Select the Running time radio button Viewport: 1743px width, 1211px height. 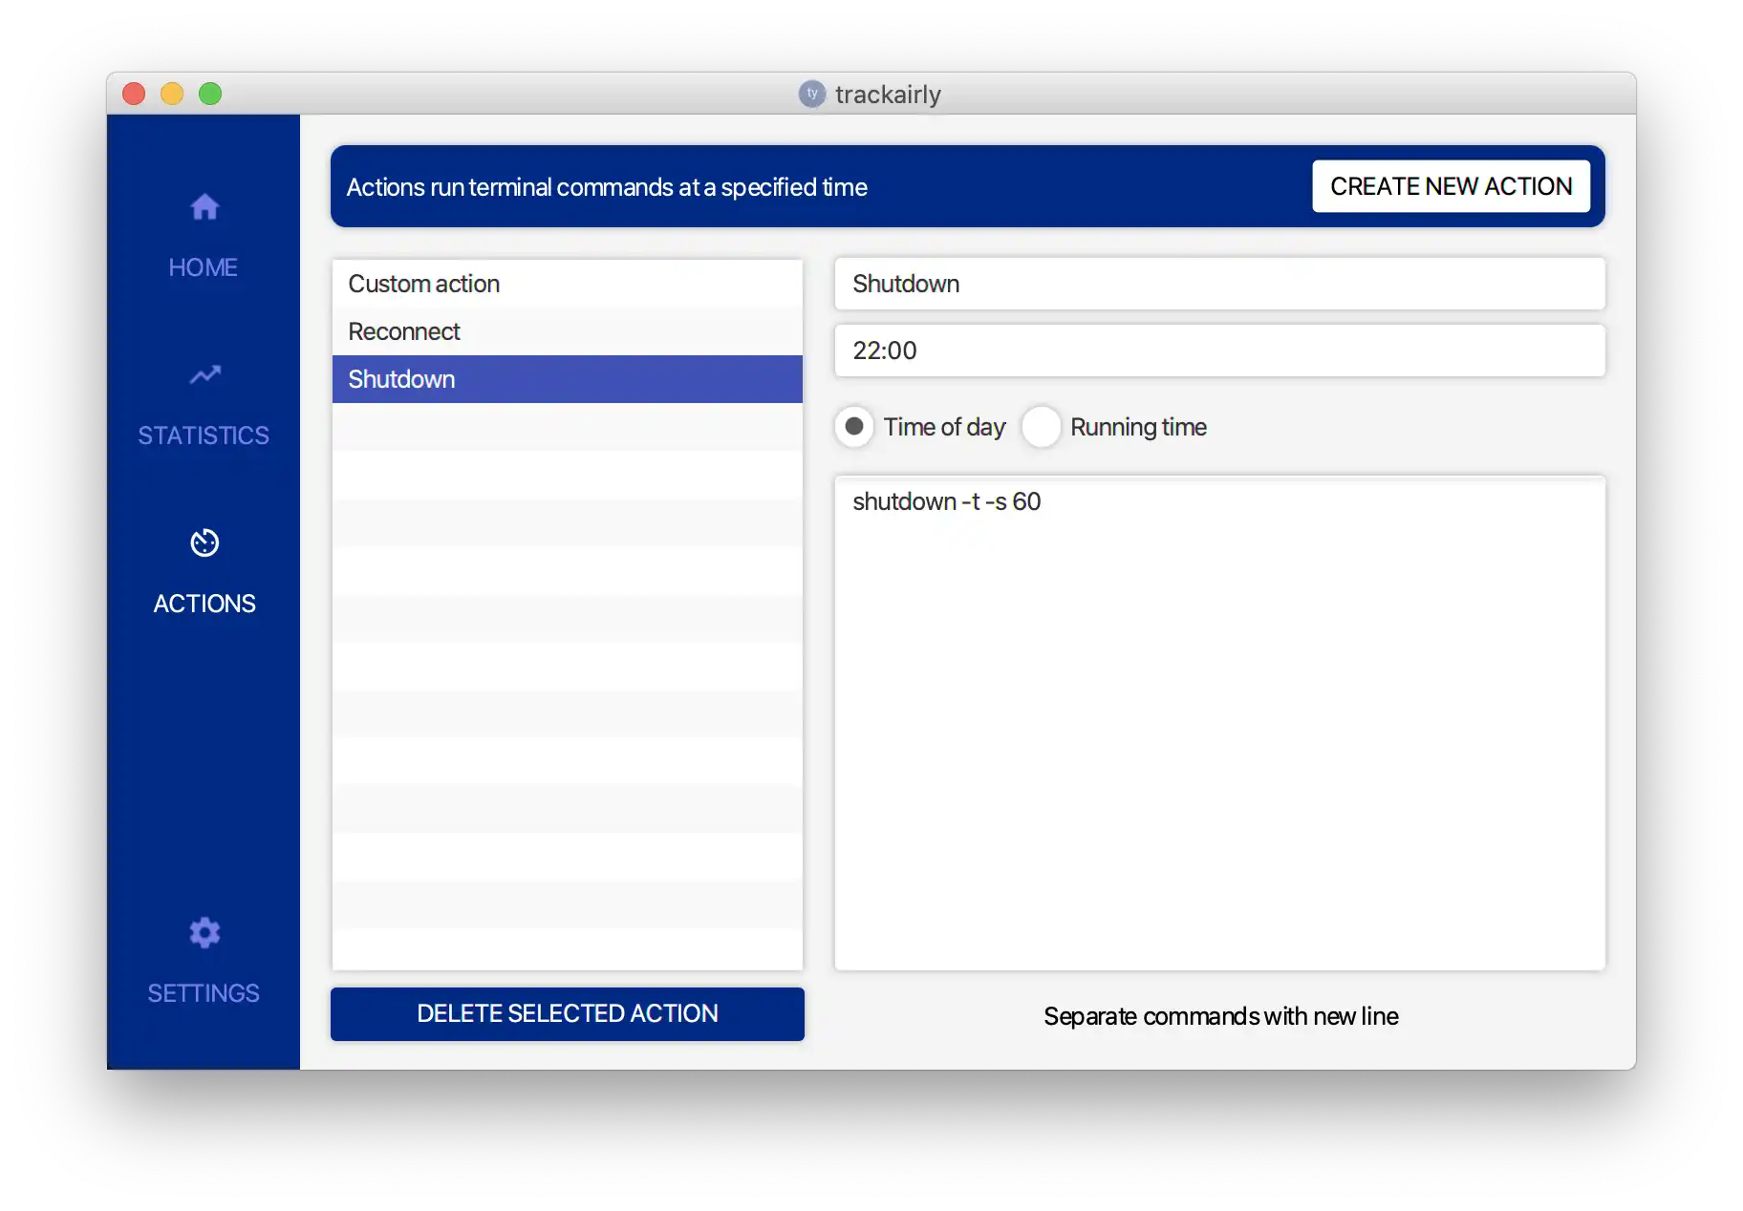pos(1041,426)
